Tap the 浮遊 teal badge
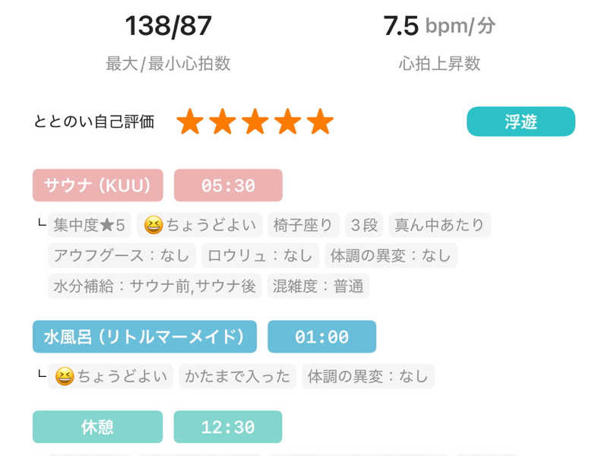This screenshot has height=456, width=608. point(521,122)
